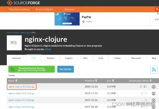Switch to the Wiki tab

[x=85, y=58]
